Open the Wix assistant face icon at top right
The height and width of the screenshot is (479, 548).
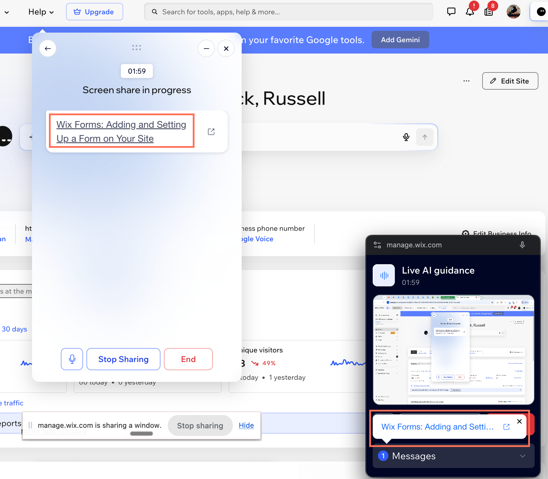coord(541,12)
